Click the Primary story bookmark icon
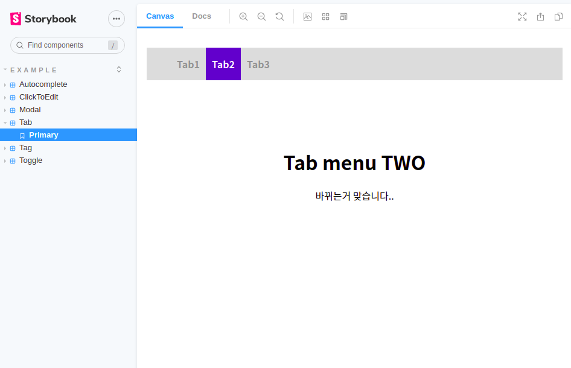Screen dimensions: 571x368 click(22, 136)
